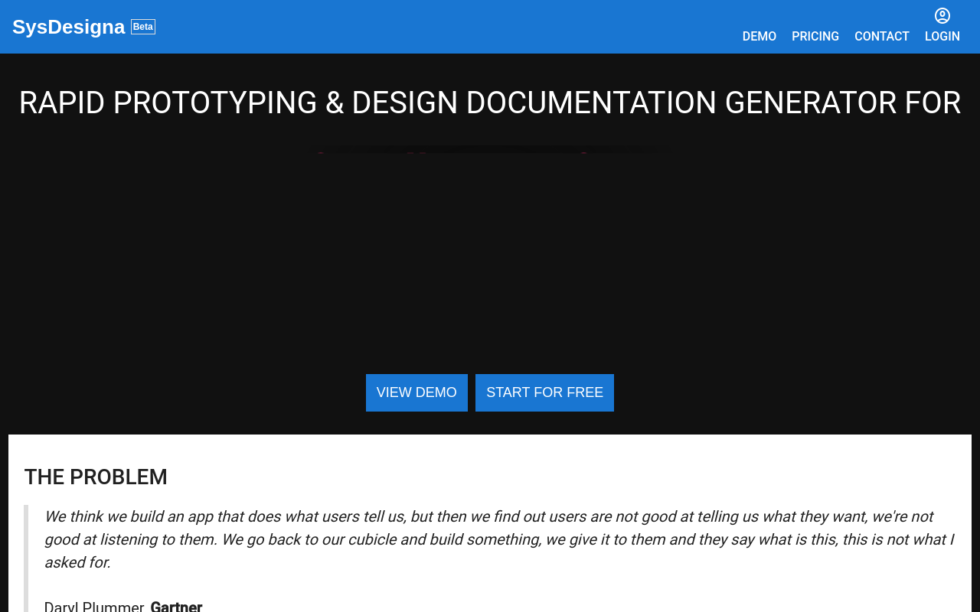Click the user account icon above Login

942,16
